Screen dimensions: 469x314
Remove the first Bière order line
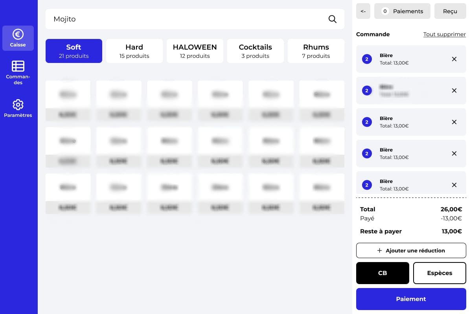454,59
